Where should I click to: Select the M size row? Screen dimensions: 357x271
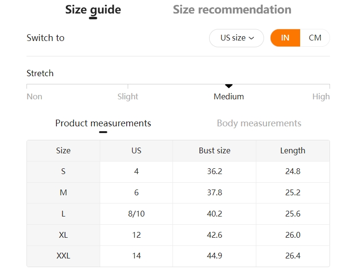point(178,192)
